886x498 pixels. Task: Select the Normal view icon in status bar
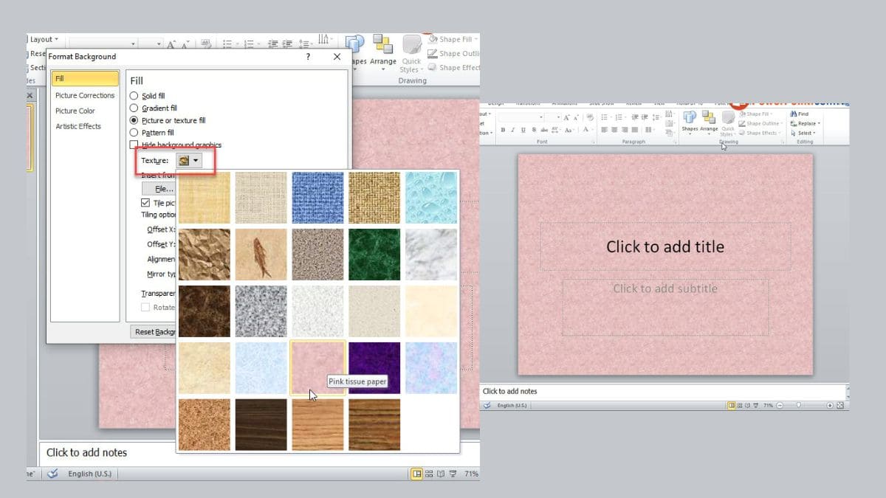point(417,473)
